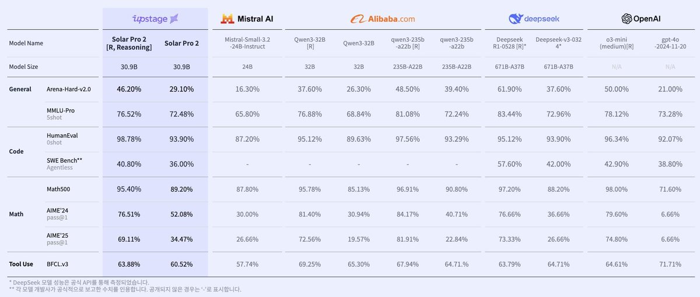Click the gpt-4o-2024-11-20 column header
Viewport: 700px width, 297px height.
tap(666, 43)
